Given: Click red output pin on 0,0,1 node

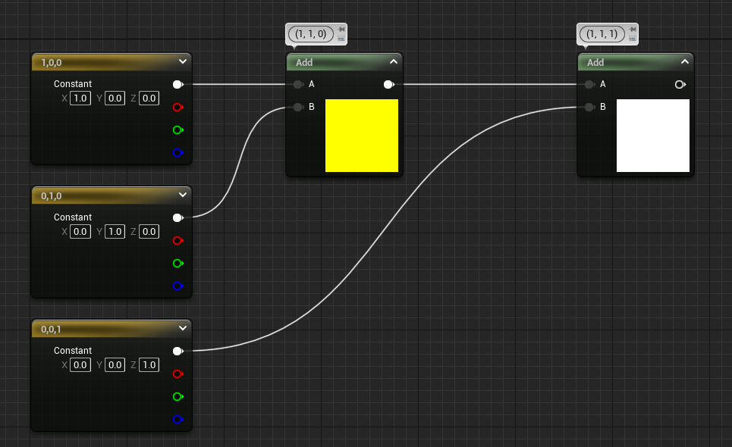Looking at the screenshot, I should [178, 374].
